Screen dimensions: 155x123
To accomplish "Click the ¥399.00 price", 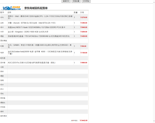I will pyautogui.click(x=84, y=23).
